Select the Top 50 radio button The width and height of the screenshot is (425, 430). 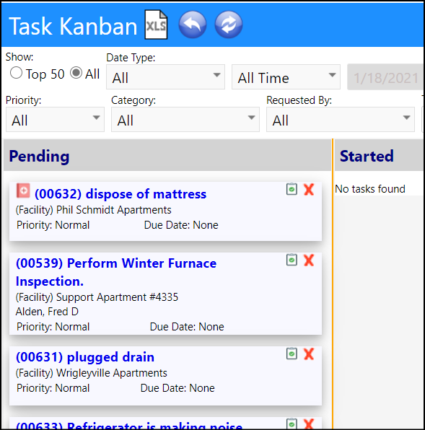click(16, 73)
